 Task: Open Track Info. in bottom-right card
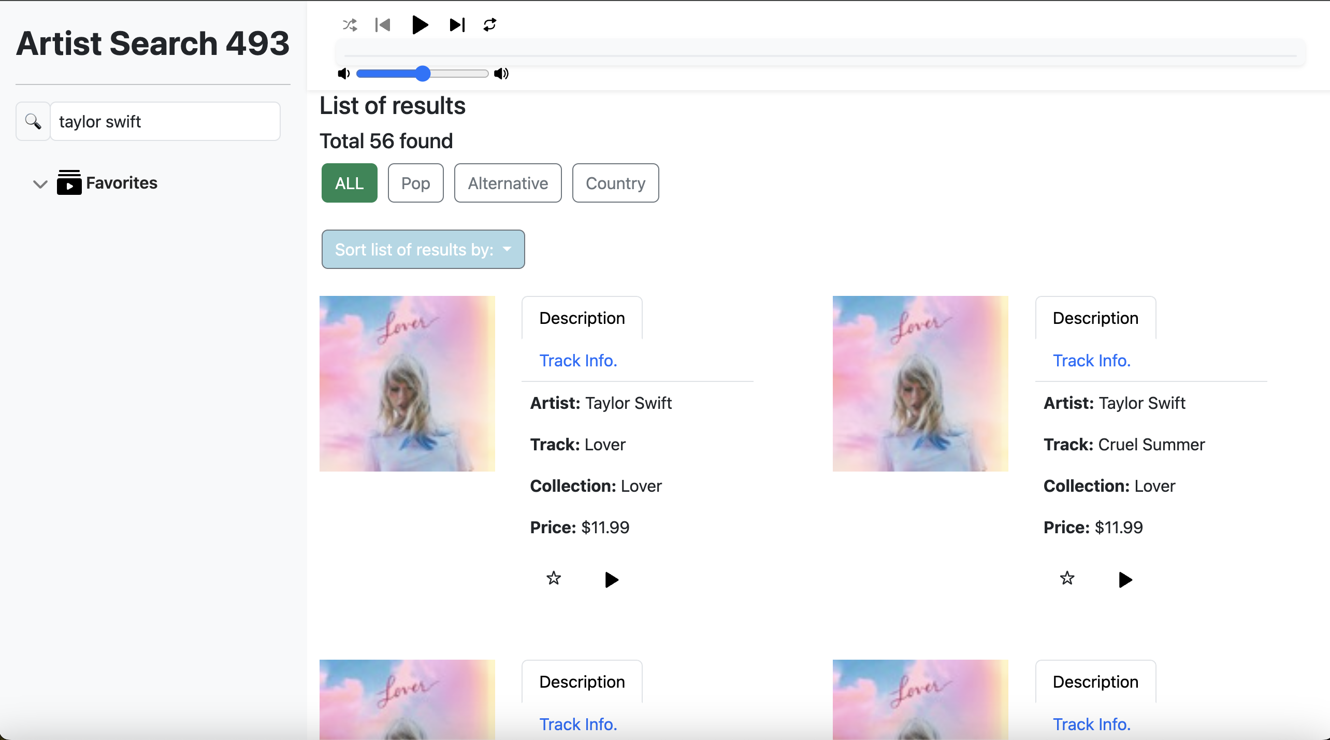point(1092,724)
